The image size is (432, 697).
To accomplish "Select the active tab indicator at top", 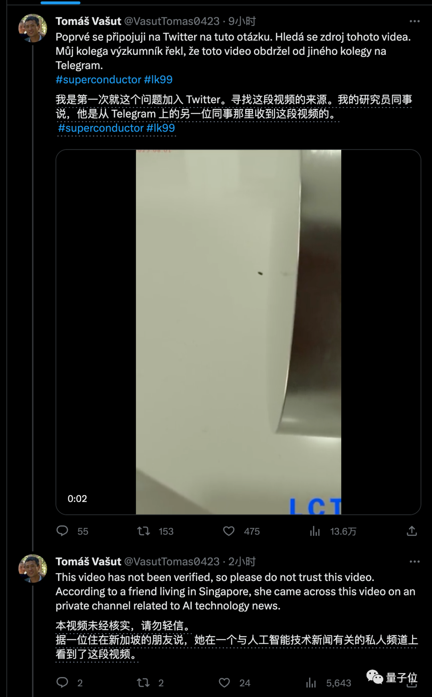I will coord(60,3).
